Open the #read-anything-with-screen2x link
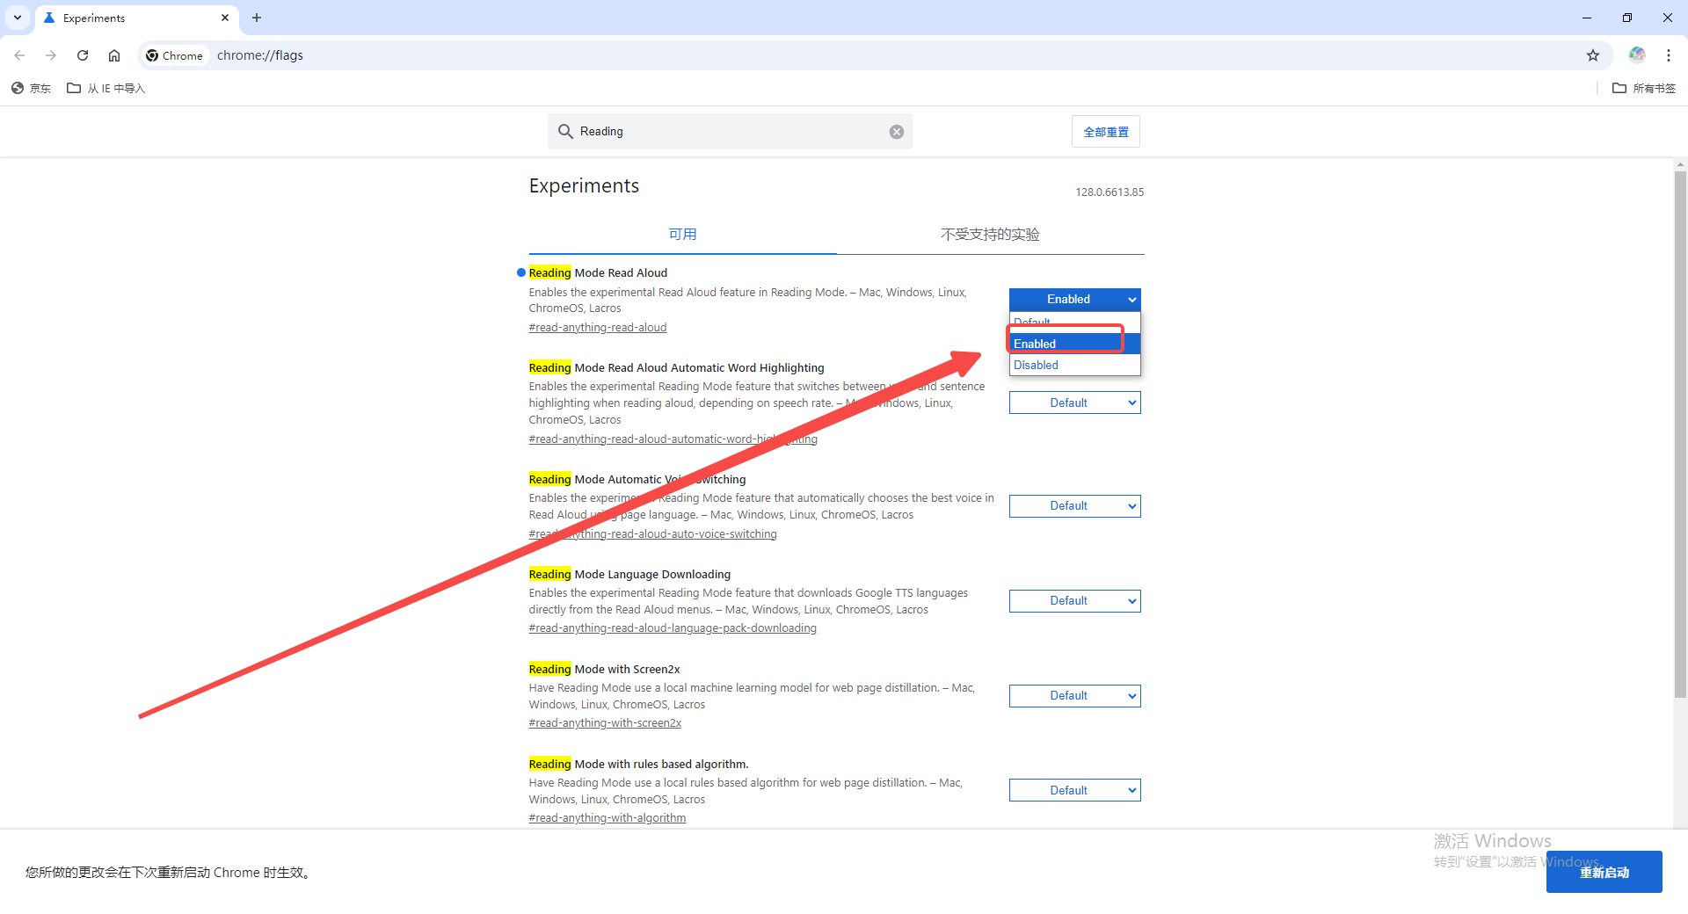This screenshot has height=914, width=1688. [605, 723]
